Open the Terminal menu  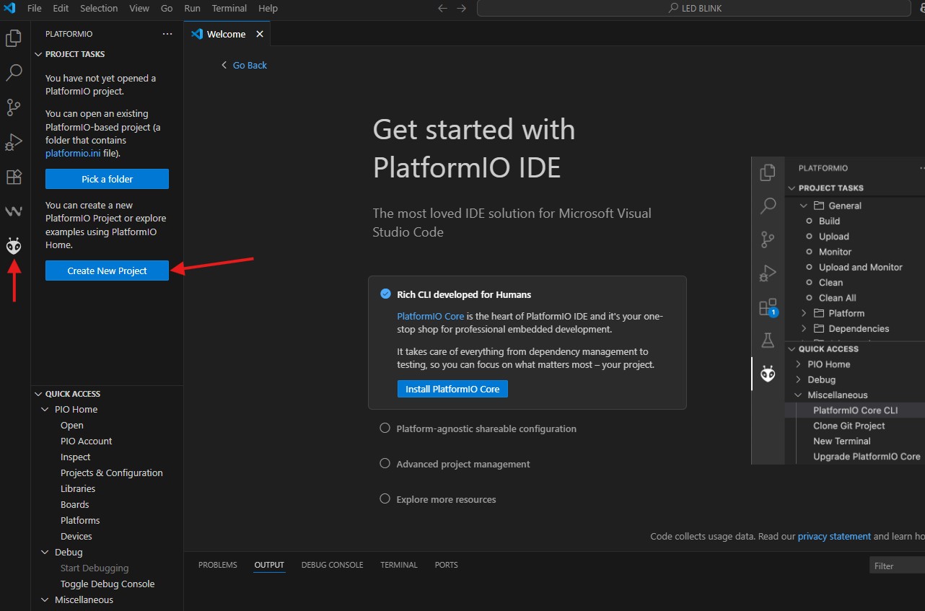[x=229, y=9]
